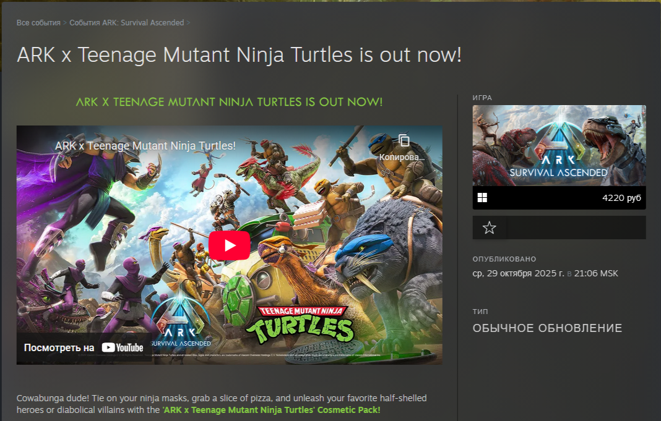Open the ARK Survival Ascended game capsule
Viewport: 661px width, 421px height.
tap(559, 145)
